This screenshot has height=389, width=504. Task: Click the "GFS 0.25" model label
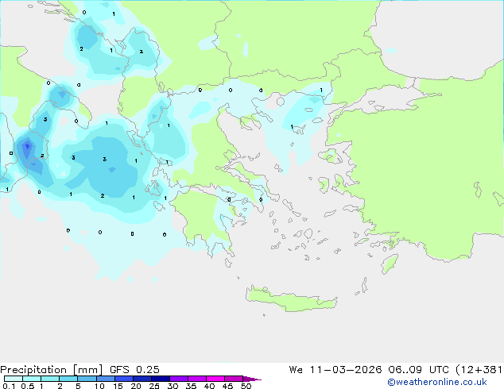134,370
